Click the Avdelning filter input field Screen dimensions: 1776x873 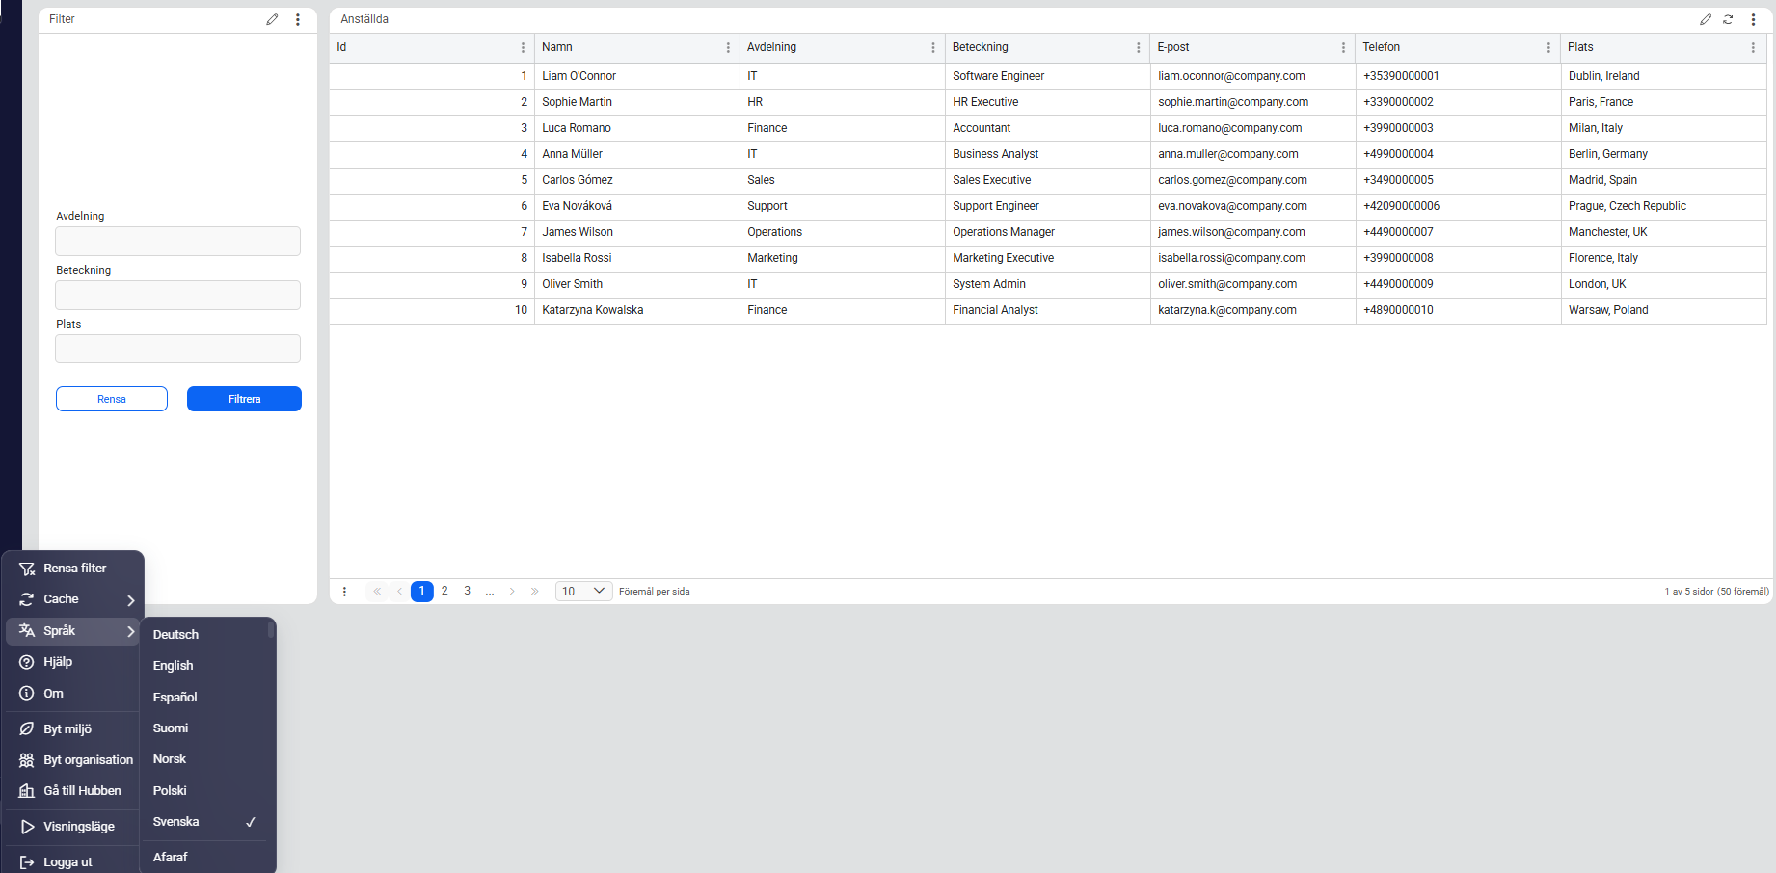pos(178,242)
